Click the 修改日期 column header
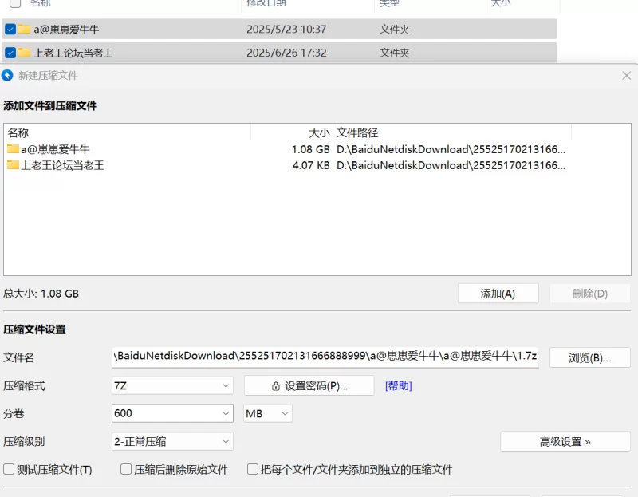The width and height of the screenshot is (638, 497). tap(266, 4)
